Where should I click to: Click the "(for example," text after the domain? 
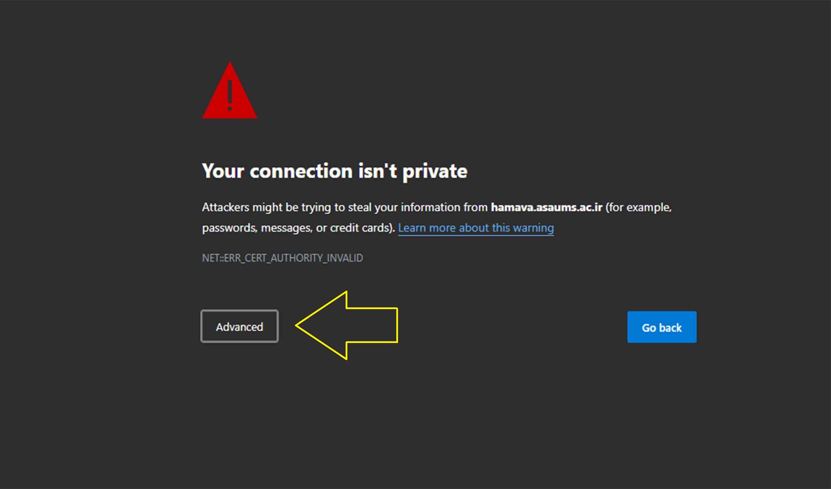638,207
